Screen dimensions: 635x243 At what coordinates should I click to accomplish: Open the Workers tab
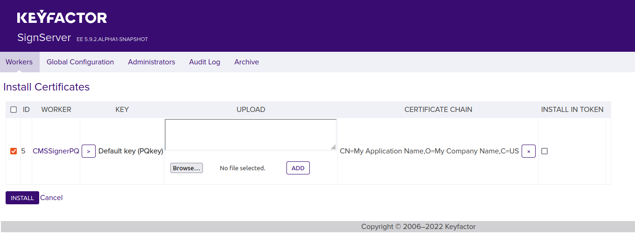pyautogui.click(x=19, y=62)
